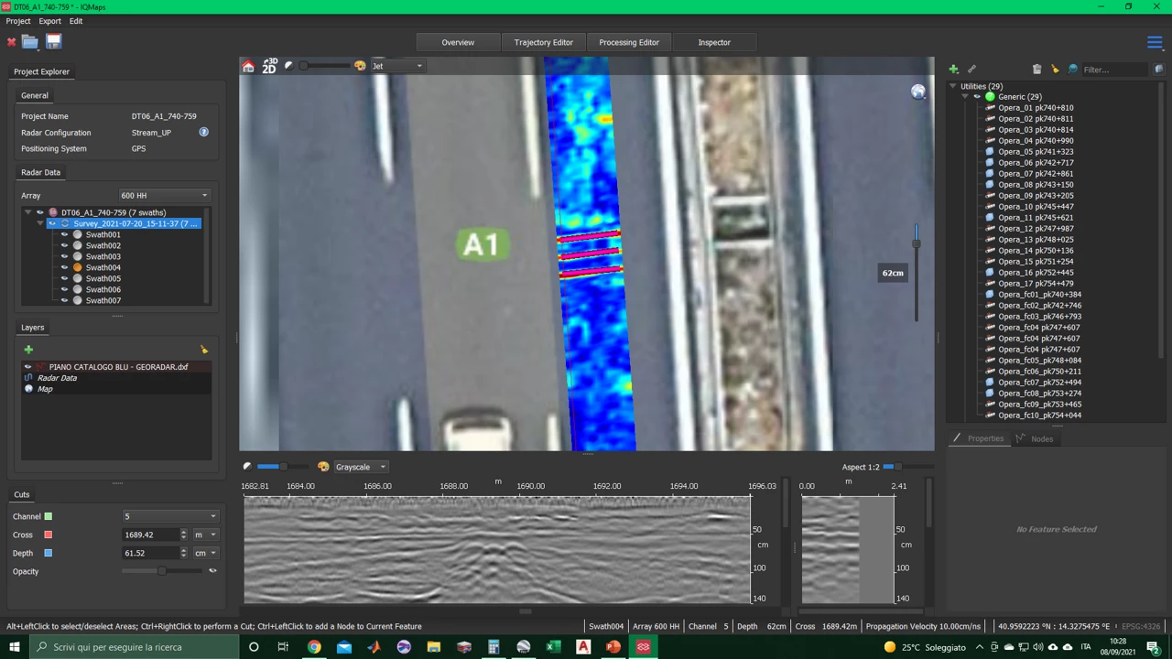Click the Opacity slider in Cuts
The image size is (1172, 659).
coord(162,571)
